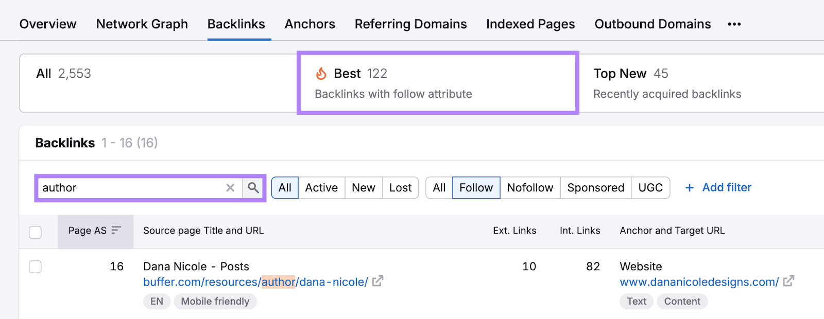The width and height of the screenshot is (824, 319).
Task: Open dananicoledesigns.com via its external link icon
Action: (788, 282)
